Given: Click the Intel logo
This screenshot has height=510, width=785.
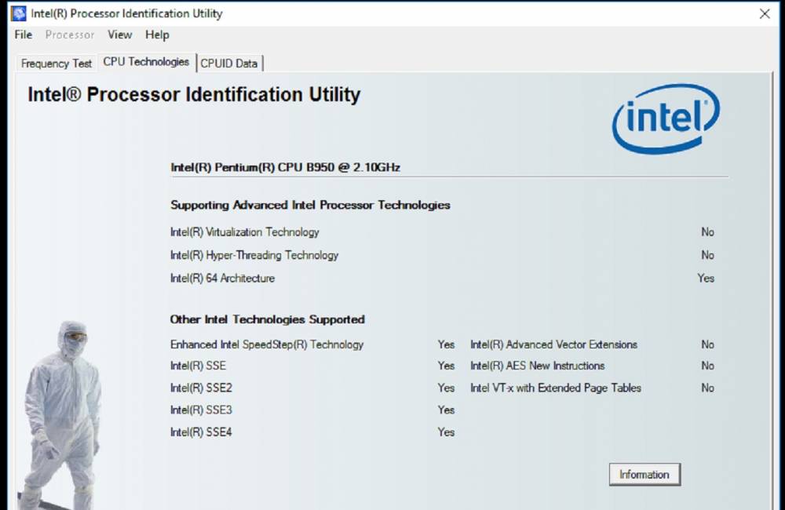Looking at the screenshot, I should [x=666, y=118].
